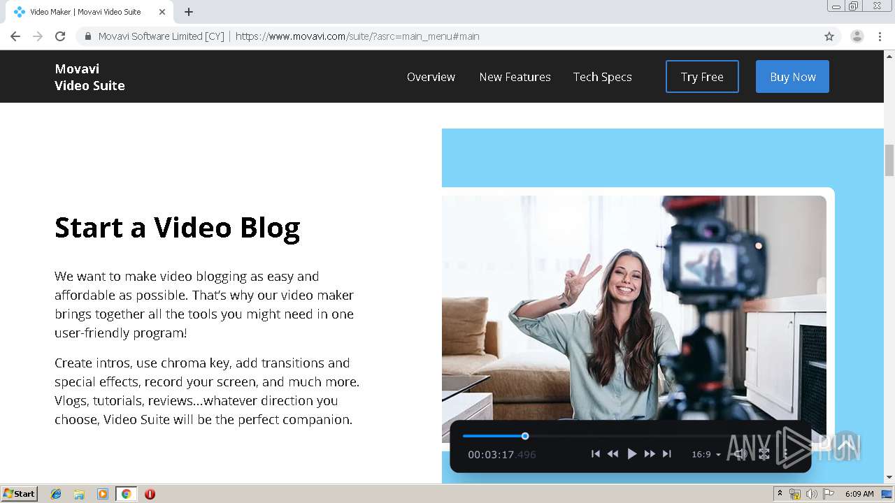Click the scrollbar down arrow
The image size is (895, 503).
(x=889, y=478)
